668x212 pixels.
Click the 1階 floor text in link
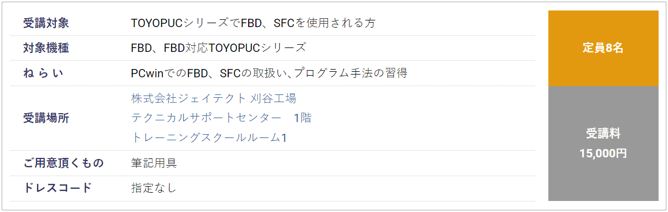302,118
